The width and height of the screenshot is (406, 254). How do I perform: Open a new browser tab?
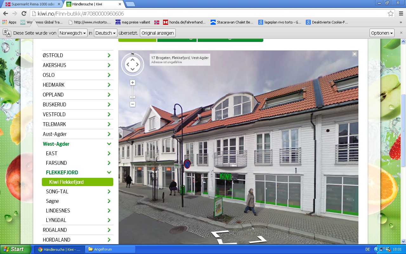pyautogui.click(x=130, y=4)
